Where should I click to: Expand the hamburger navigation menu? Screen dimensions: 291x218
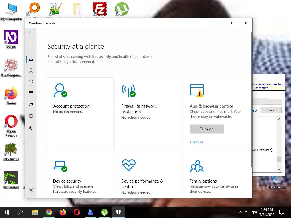pyautogui.click(x=31, y=46)
